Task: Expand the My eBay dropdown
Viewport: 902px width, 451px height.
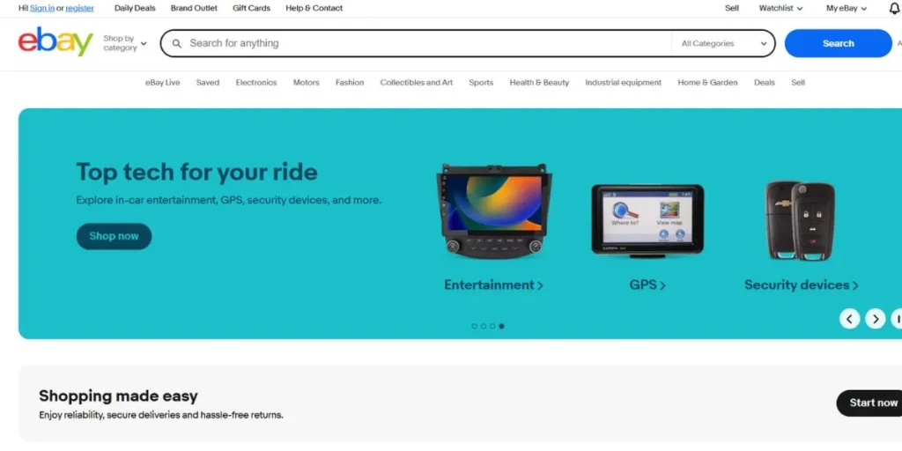Action: coord(847,8)
